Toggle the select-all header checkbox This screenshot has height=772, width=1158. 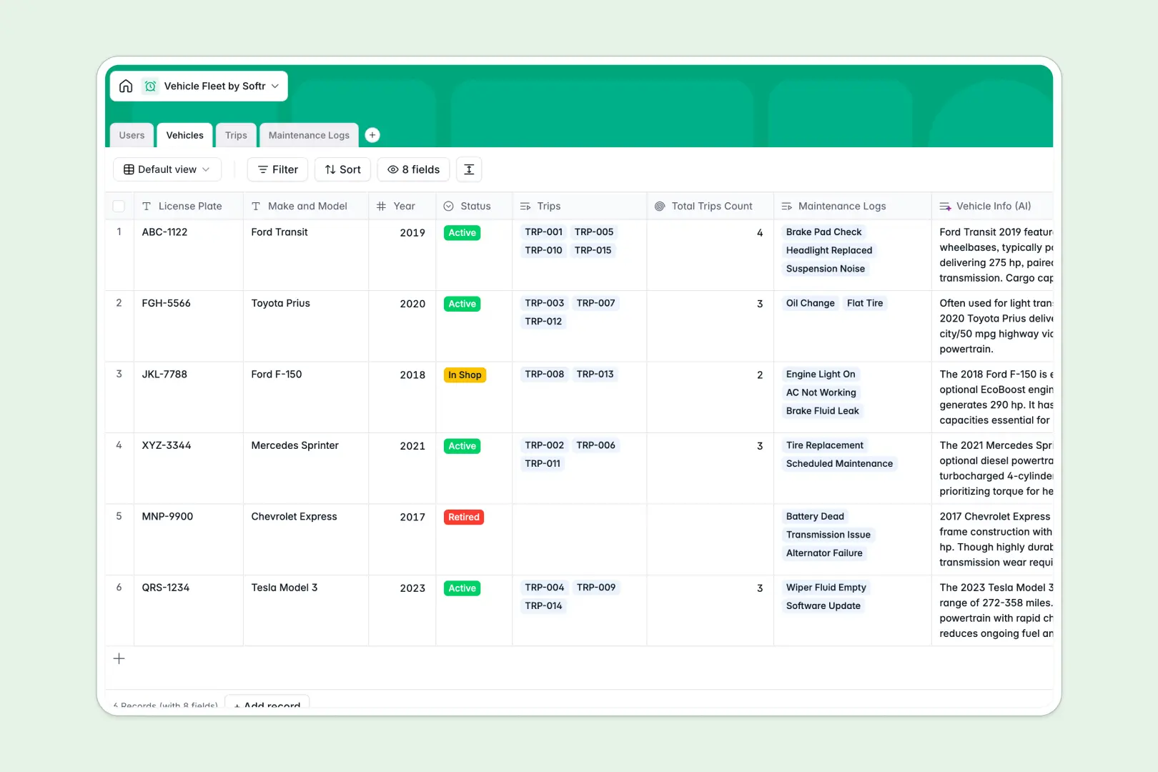click(x=119, y=206)
